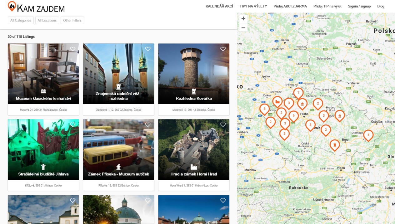
Task: Click the castle tower marker near Brno
Action: click(335, 145)
